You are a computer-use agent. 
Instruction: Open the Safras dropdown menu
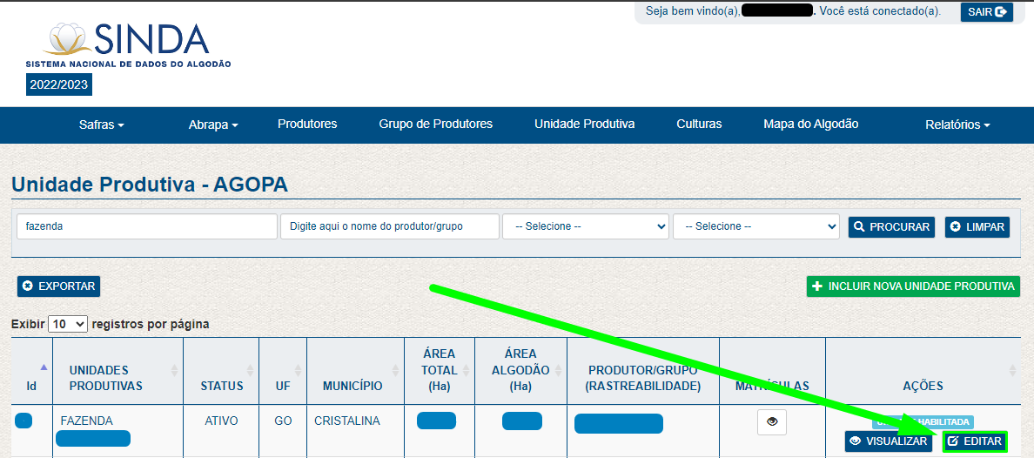101,125
